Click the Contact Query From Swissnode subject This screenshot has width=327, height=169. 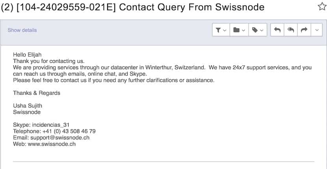pyautogui.click(x=191, y=7)
